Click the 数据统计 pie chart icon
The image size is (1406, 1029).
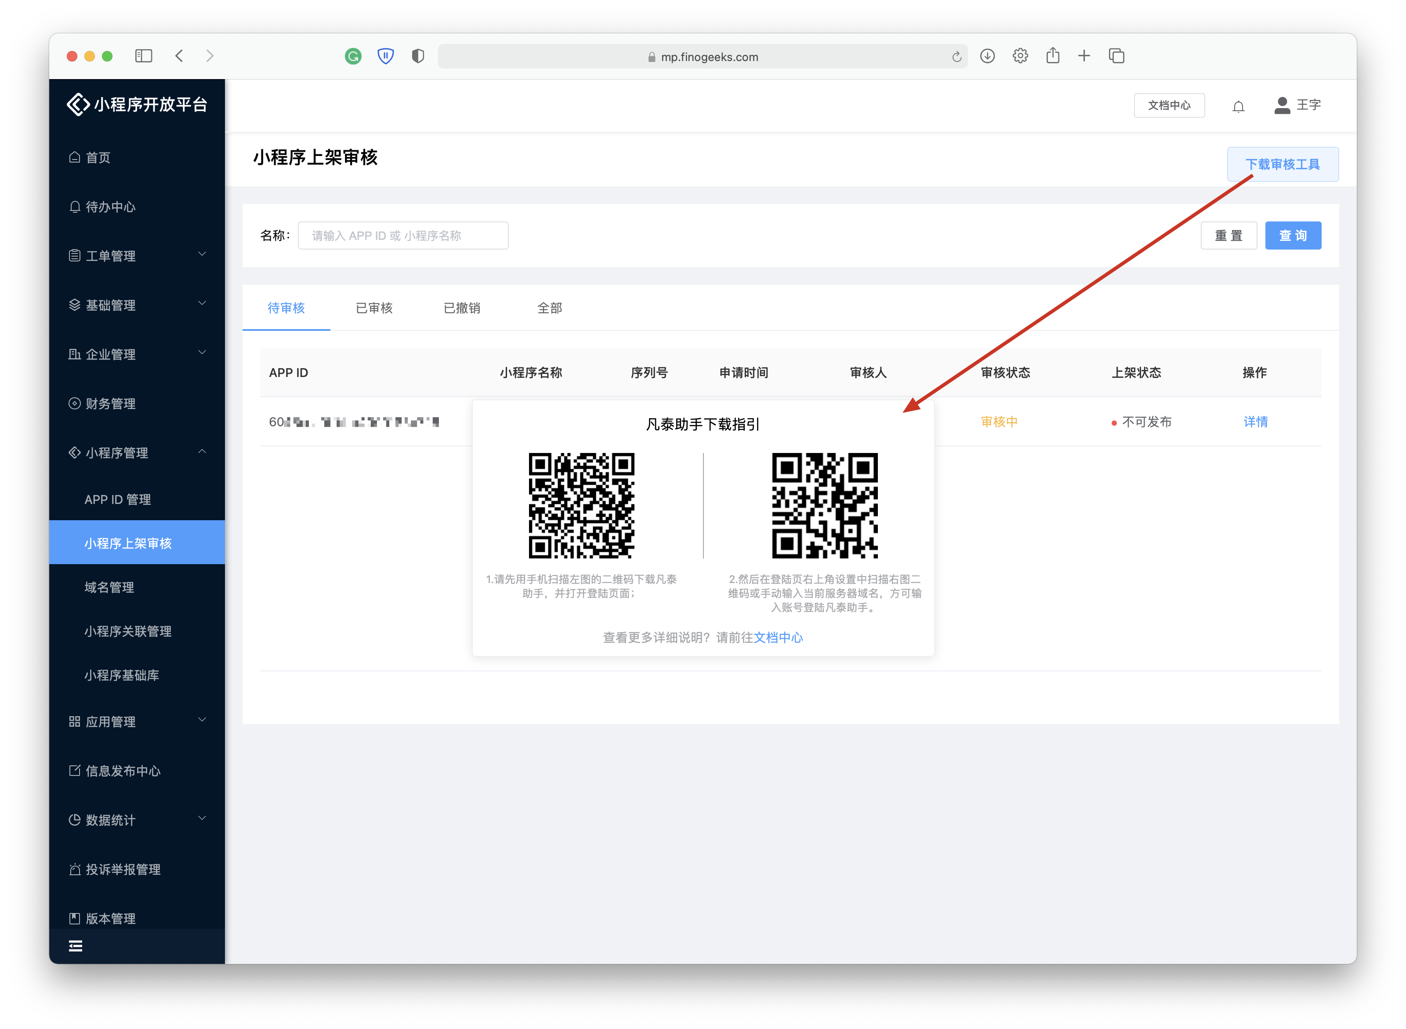pos(75,820)
